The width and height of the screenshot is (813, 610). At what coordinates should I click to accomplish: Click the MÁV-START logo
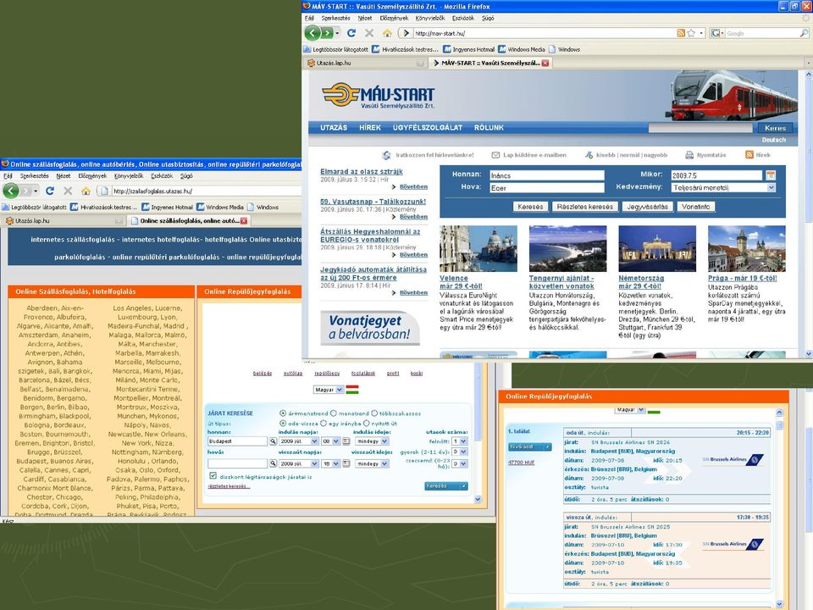(x=378, y=95)
